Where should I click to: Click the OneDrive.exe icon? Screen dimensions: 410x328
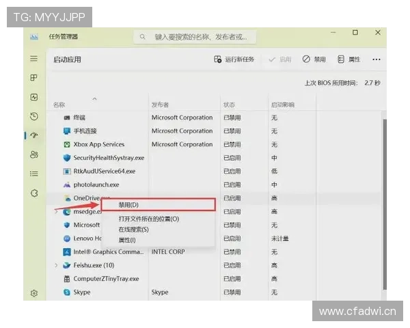coord(68,198)
